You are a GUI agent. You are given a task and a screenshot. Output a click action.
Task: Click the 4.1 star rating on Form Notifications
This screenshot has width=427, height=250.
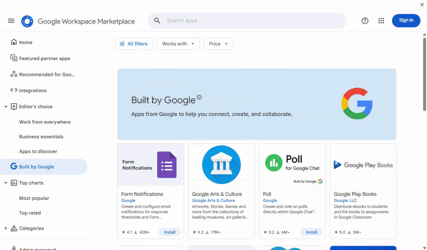pos(127,232)
